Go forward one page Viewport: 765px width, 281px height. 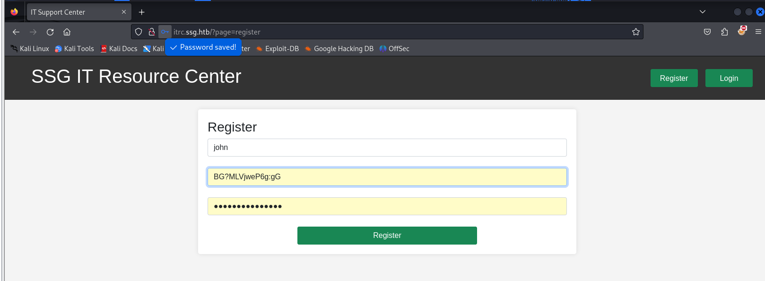(x=33, y=32)
